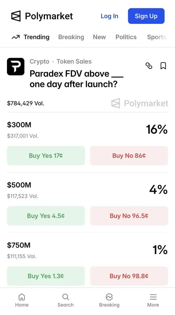Tap the Home icon in bottom bar
The width and height of the screenshot is (175, 315).
(22, 297)
